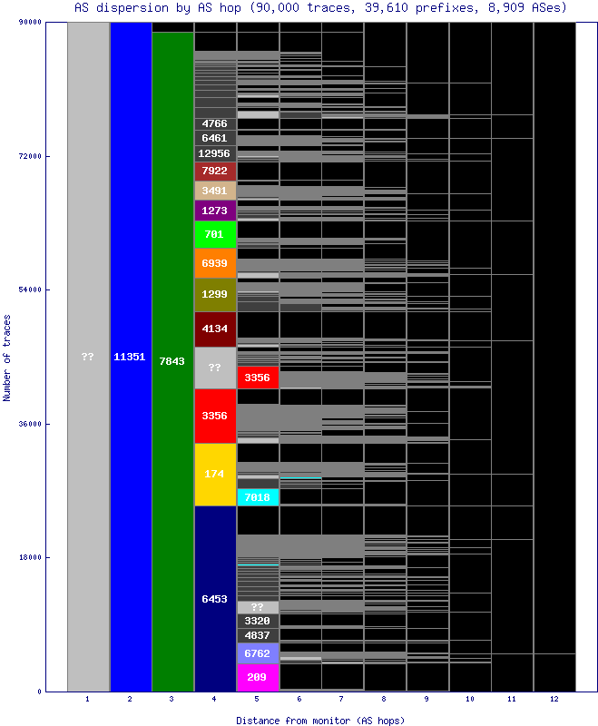Select the AS 12956 block
598x726 pixels.
pos(215,153)
